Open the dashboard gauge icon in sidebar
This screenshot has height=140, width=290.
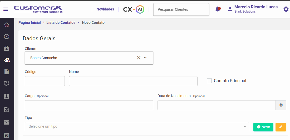pyautogui.click(x=7, y=37)
